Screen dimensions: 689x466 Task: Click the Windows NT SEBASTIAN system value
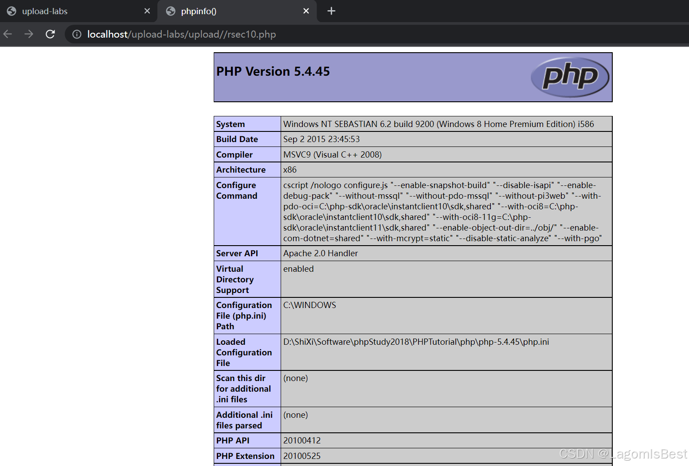[438, 124]
